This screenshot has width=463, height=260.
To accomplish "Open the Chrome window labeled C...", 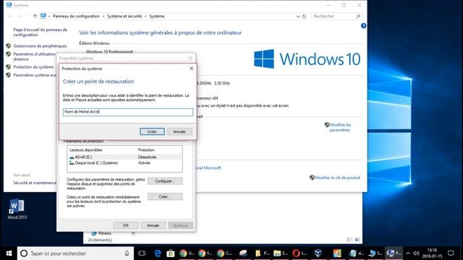I will tap(224, 253).
